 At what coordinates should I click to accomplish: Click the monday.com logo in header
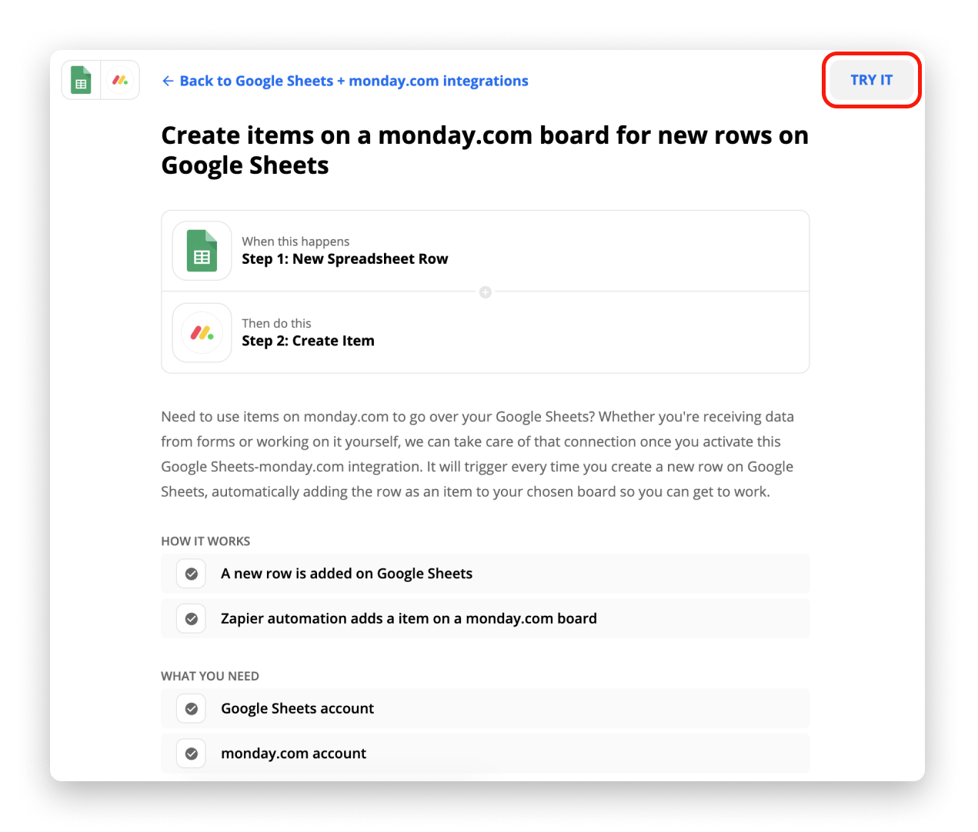[120, 80]
